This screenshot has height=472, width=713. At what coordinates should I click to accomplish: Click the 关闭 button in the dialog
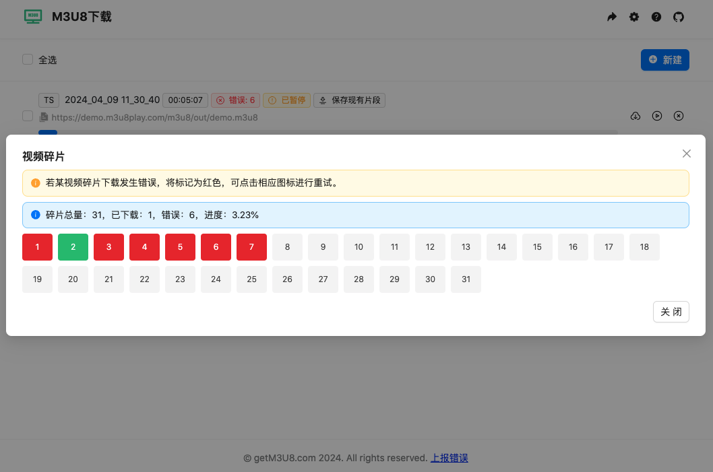[671, 312]
